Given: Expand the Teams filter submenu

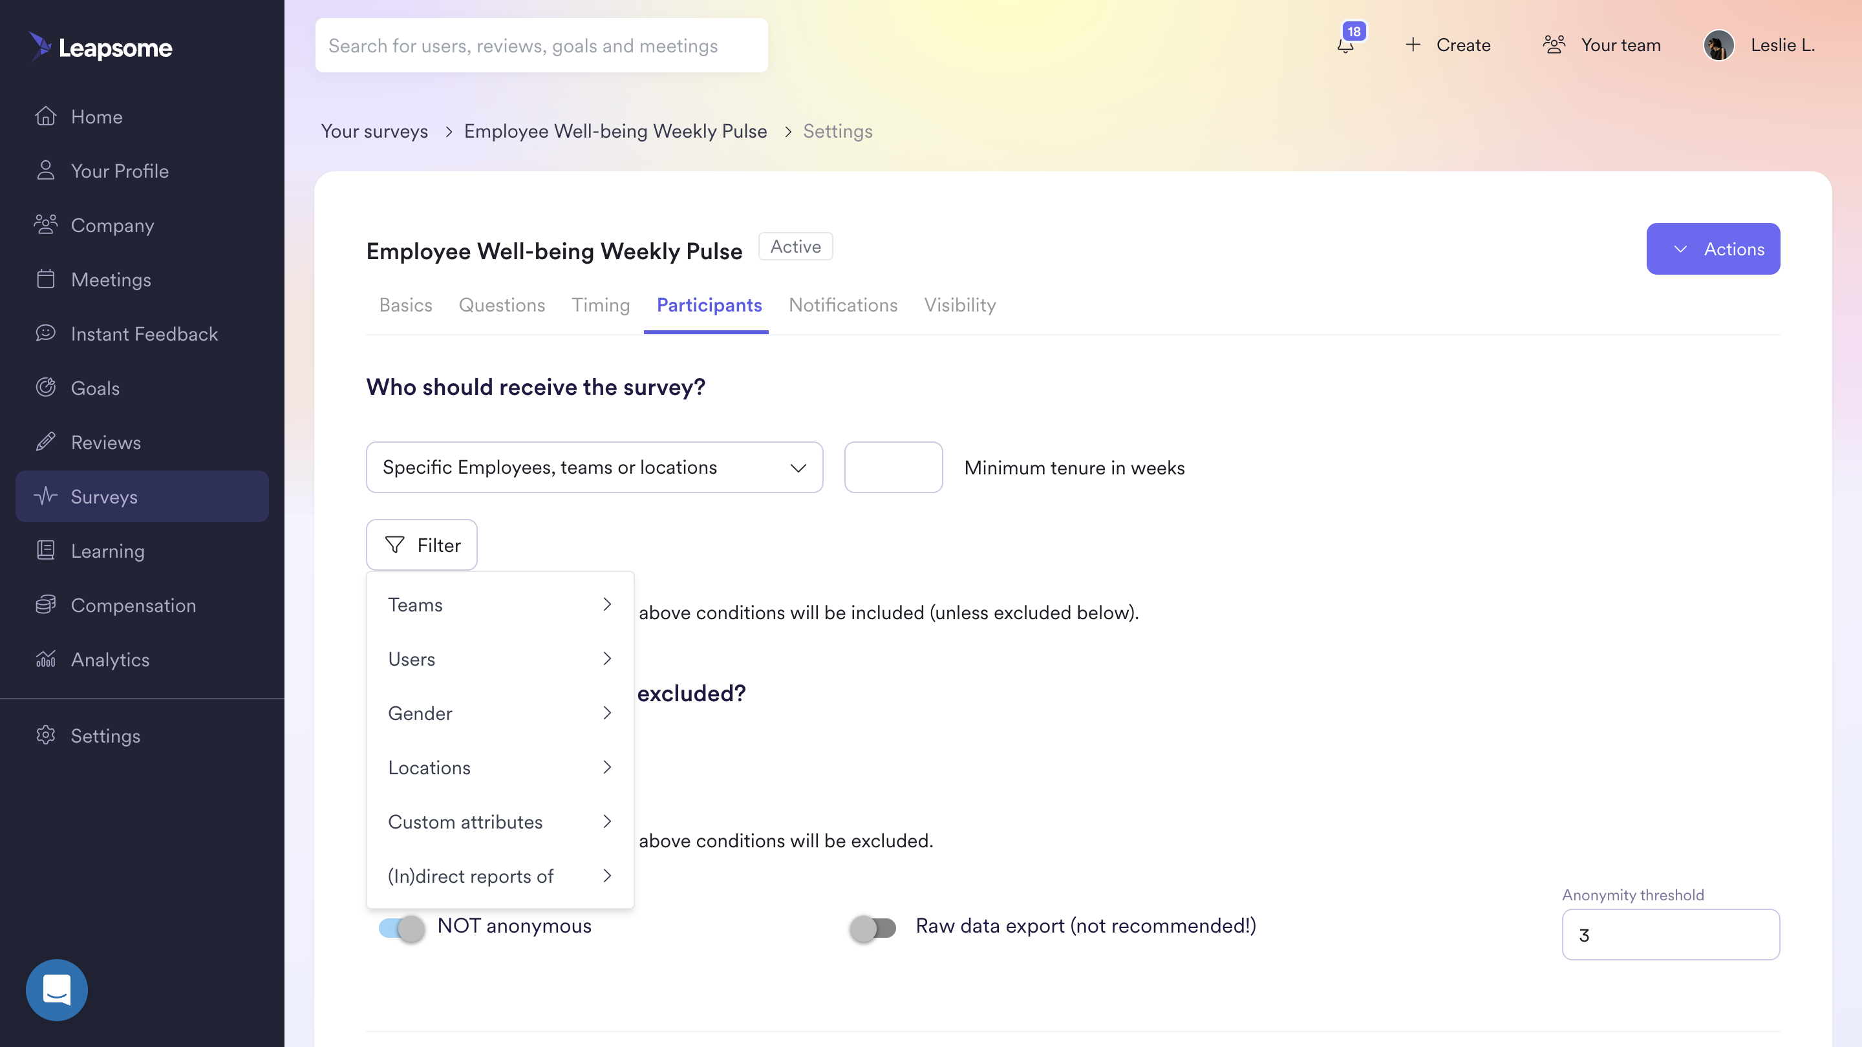Looking at the screenshot, I should click(x=500, y=605).
